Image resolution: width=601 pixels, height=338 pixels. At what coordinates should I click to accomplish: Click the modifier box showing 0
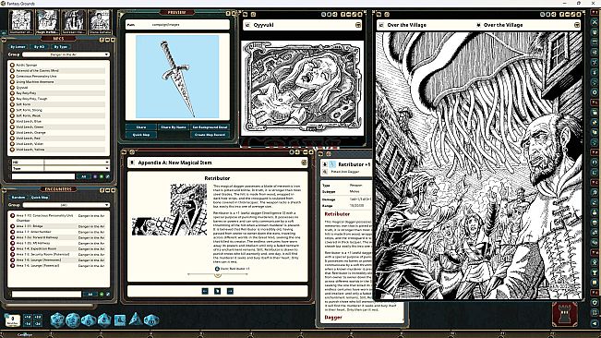(x=13, y=320)
